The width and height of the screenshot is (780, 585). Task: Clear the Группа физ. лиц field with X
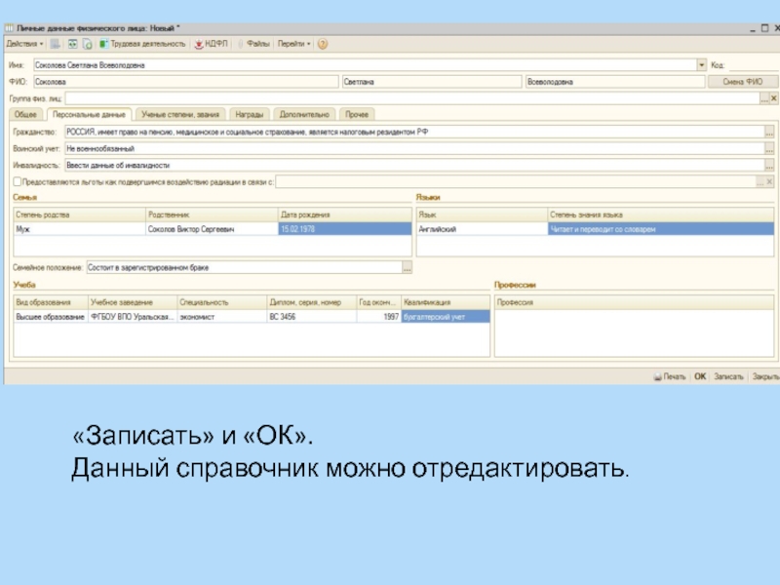coord(776,98)
